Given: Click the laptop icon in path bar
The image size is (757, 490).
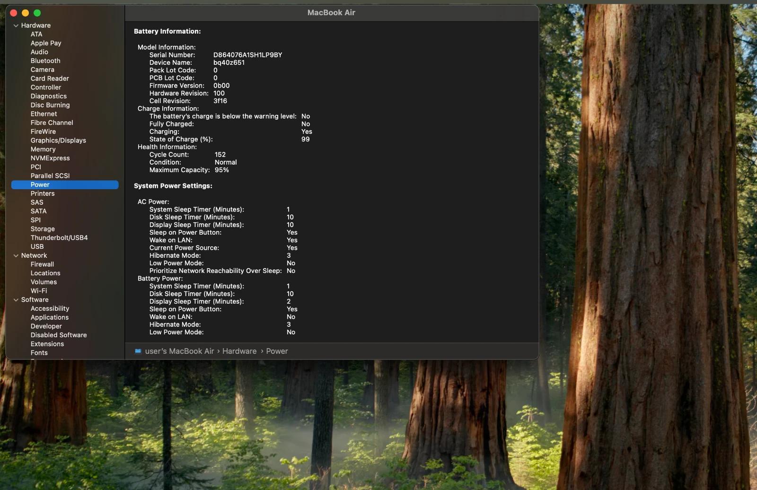Looking at the screenshot, I should [138, 351].
